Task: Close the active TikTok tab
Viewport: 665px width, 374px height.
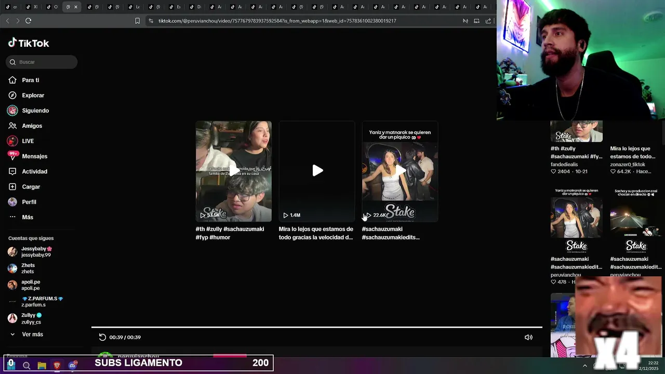Action: coord(76,7)
